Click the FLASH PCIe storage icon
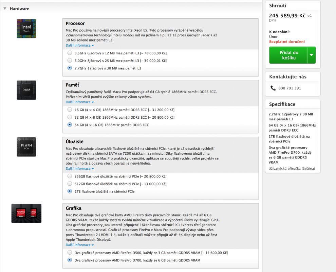Viewport: 336px width, 272px height. pyautogui.click(x=26, y=147)
